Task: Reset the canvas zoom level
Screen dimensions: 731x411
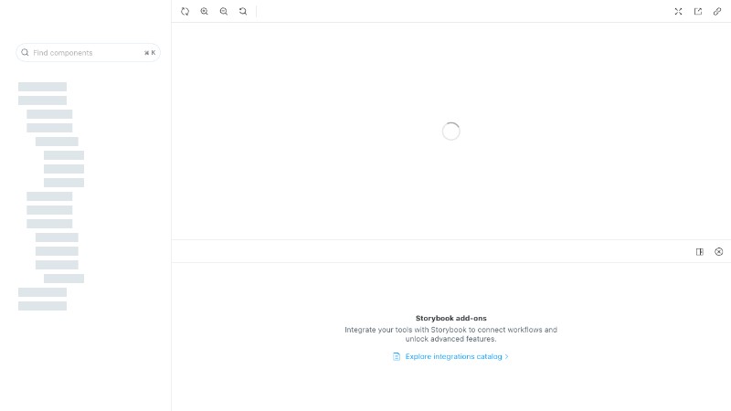Action: (x=243, y=11)
